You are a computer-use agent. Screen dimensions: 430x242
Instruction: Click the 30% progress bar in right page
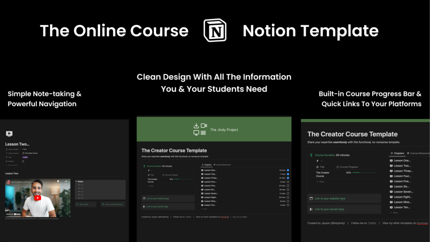pyautogui.click(x=365, y=173)
